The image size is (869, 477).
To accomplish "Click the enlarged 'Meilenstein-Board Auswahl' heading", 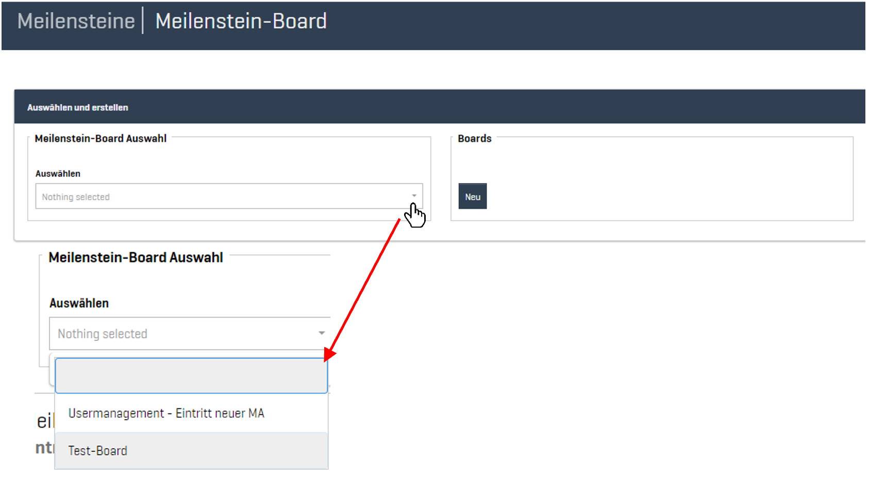I will pyautogui.click(x=136, y=257).
